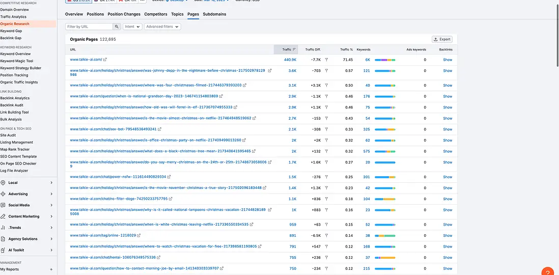Click filter icon in the +3.1K traffic diff row
This screenshot has width=559, height=275.
326,86
